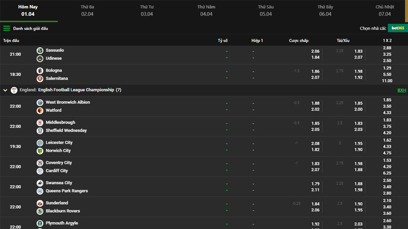Open the Watford team name
This screenshot has height=229, width=408.
pyautogui.click(x=54, y=110)
